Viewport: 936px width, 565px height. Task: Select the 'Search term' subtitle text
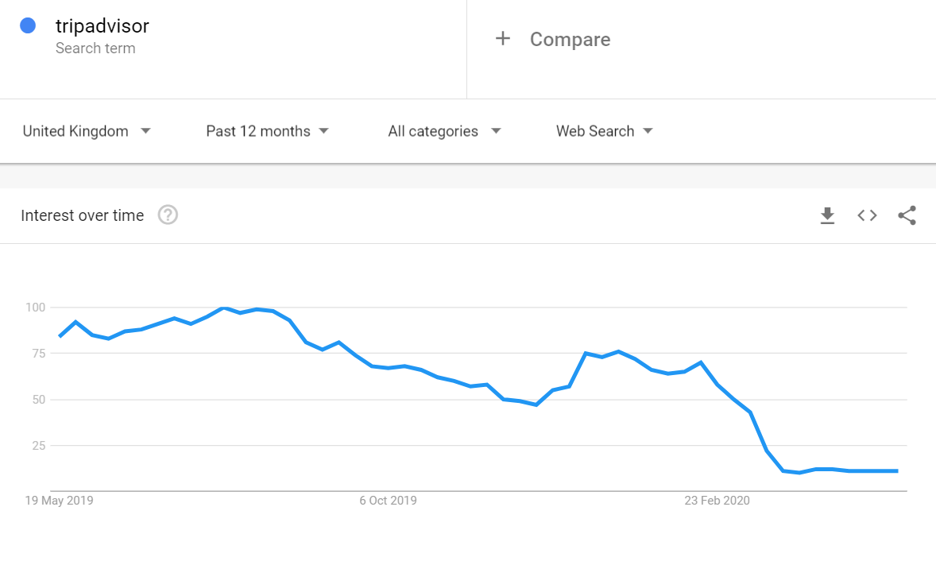coord(95,48)
